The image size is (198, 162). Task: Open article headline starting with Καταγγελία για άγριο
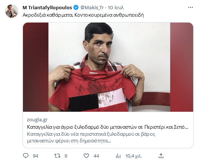(108, 127)
